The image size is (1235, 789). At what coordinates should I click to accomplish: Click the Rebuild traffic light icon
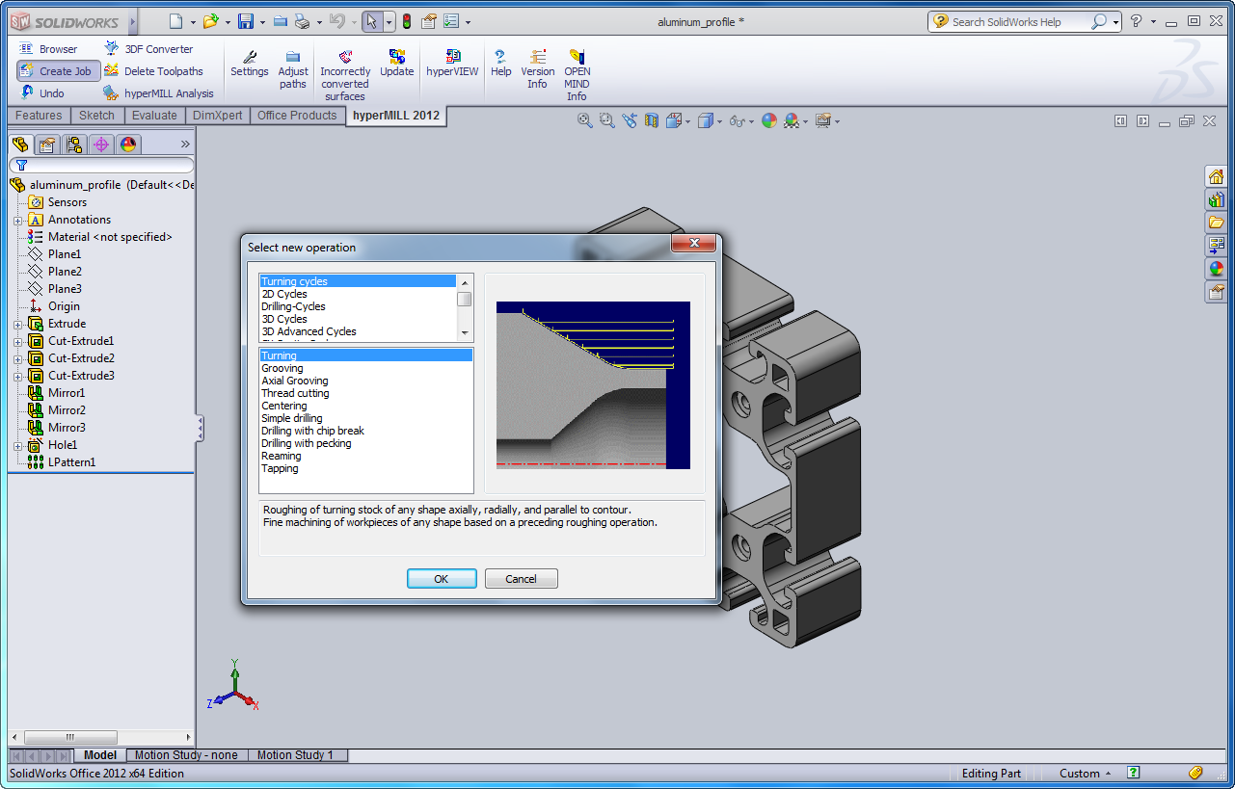tap(406, 21)
